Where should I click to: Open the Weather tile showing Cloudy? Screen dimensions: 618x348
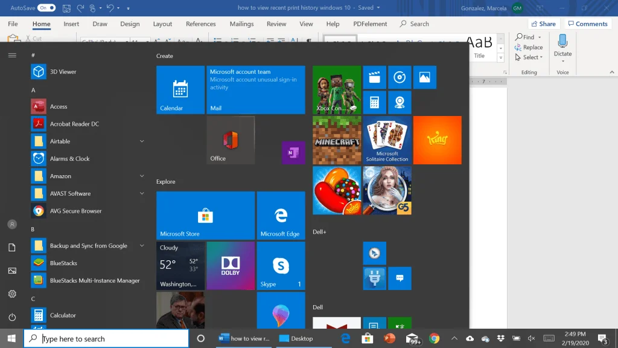pyautogui.click(x=180, y=266)
